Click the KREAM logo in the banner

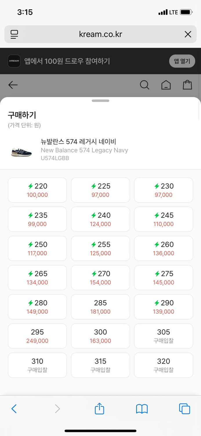14,61
